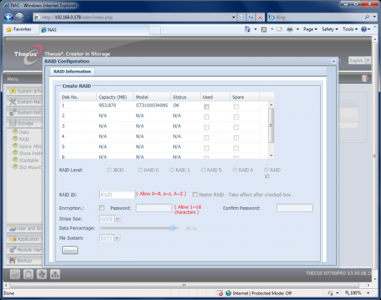
Task: Toggle the Encryption checkbox
Action: pyautogui.click(x=102, y=208)
